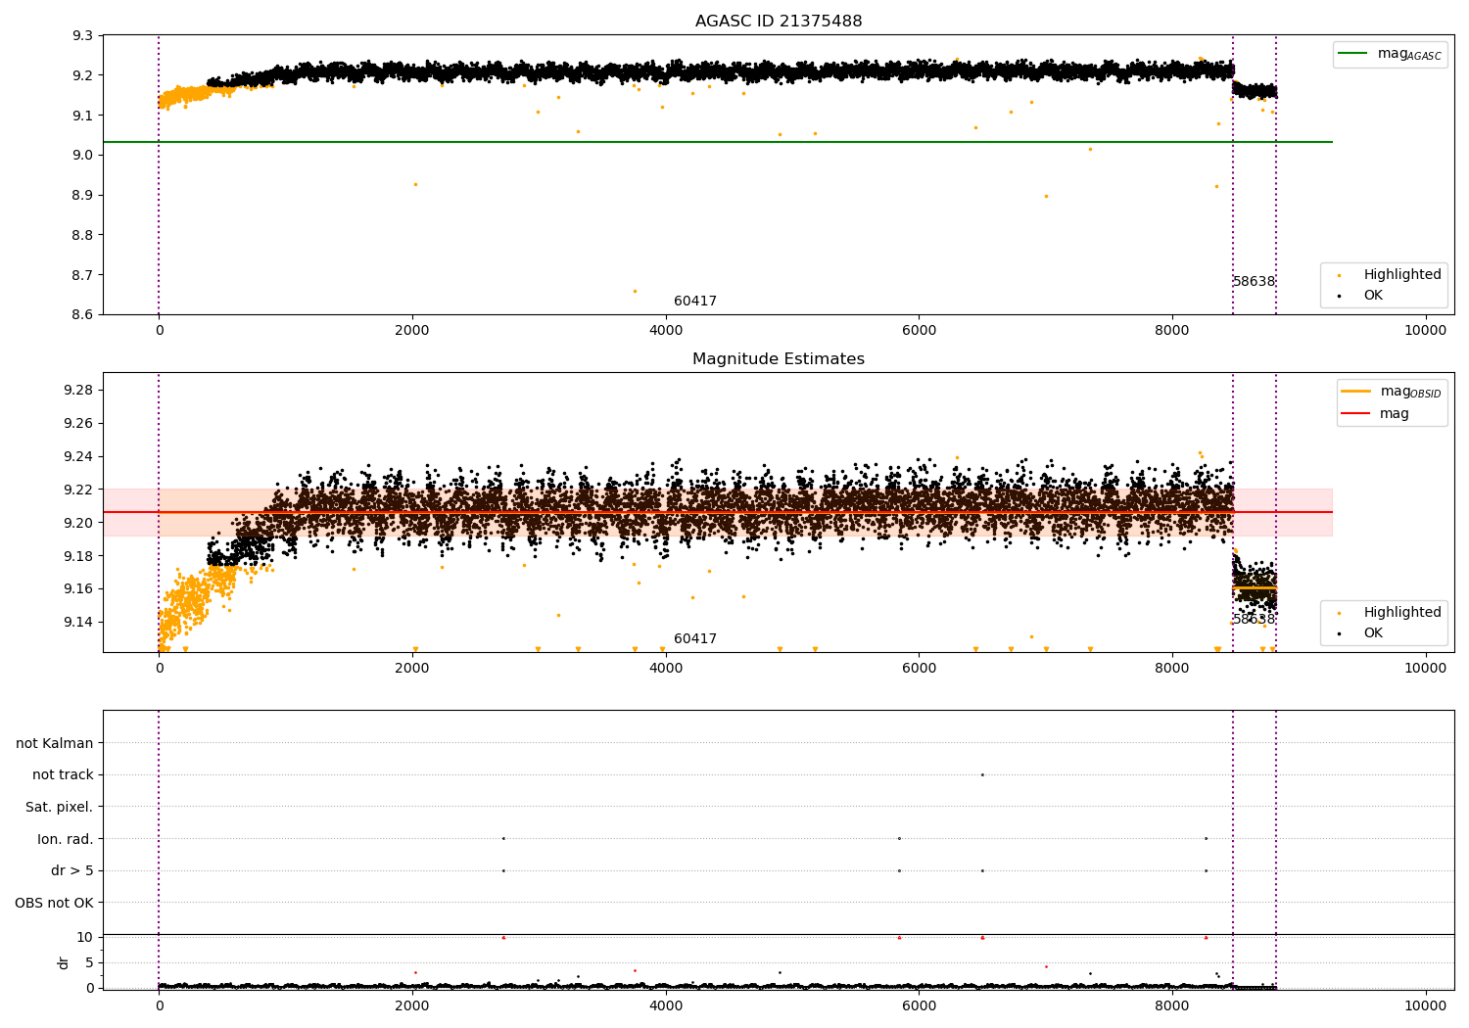1469x1028 pixels.
Task: Click the orange mag OBSID line sample in legend
Action: tap(1356, 392)
